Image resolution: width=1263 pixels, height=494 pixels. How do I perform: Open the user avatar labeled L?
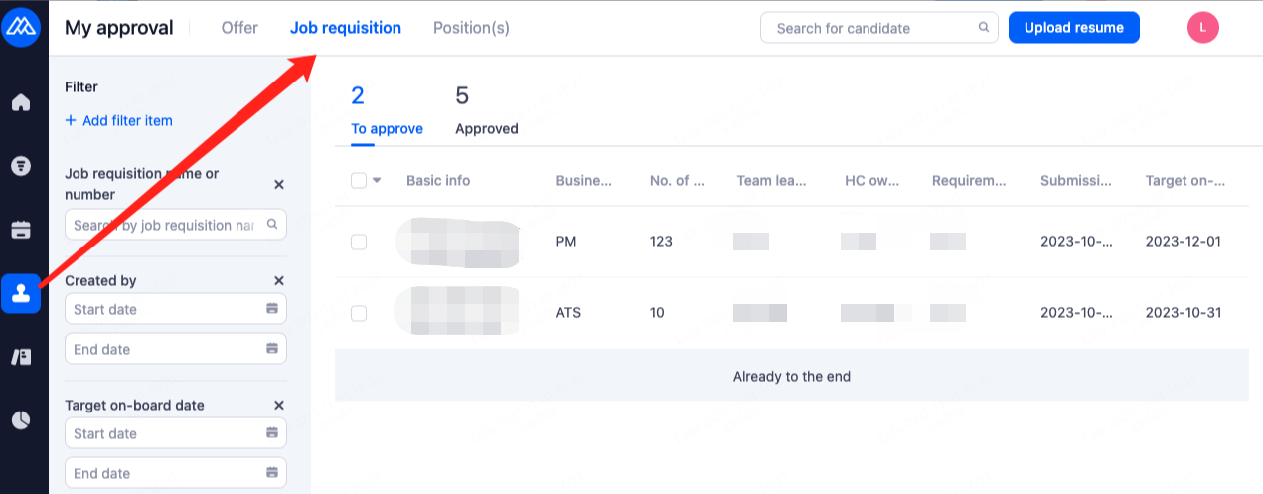click(1202, 28)
